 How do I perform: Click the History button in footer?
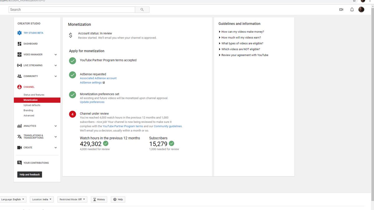click(x=99, y=199)
